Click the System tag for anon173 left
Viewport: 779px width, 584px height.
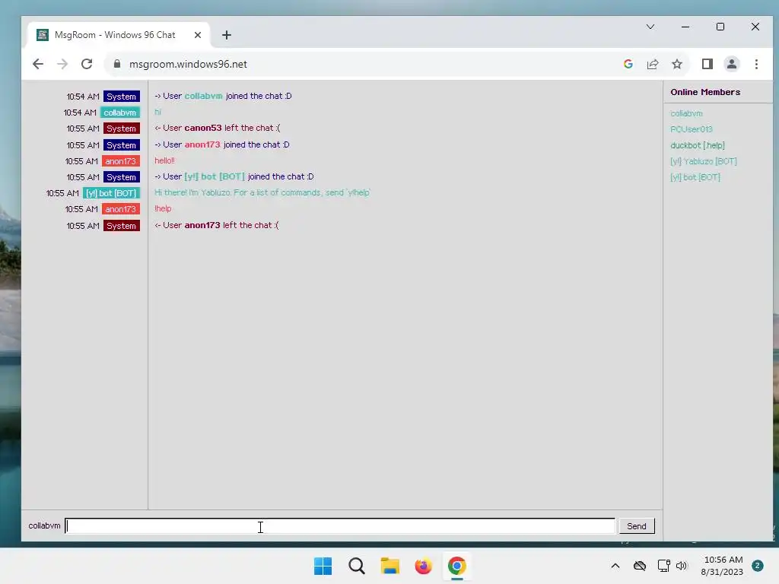pos(121,226)
